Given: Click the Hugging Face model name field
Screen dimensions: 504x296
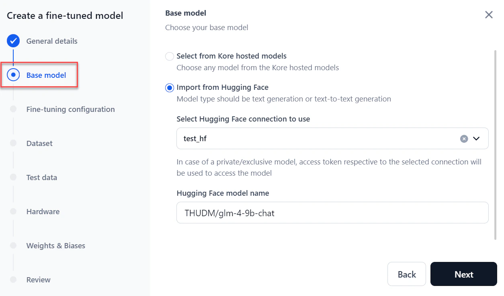Looking at the screenshot, I should click(332, 213).
